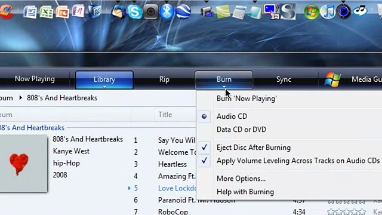Launch Microsoft Excel from the dock
The image size is (382, 215).
click(x=47, y=11)
